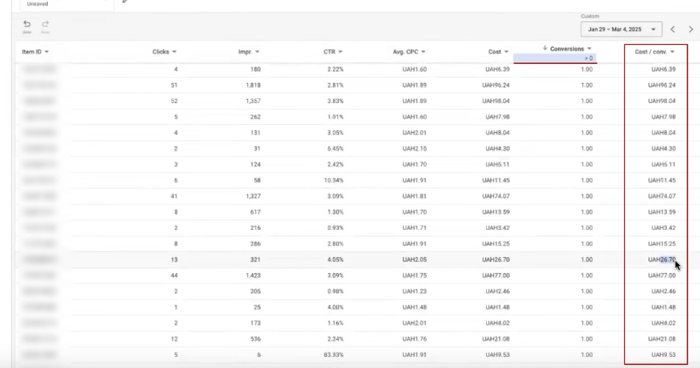Click the 1,818 impressions cell
This screenshot has width=700, height=368.
[x=249, y=84]
